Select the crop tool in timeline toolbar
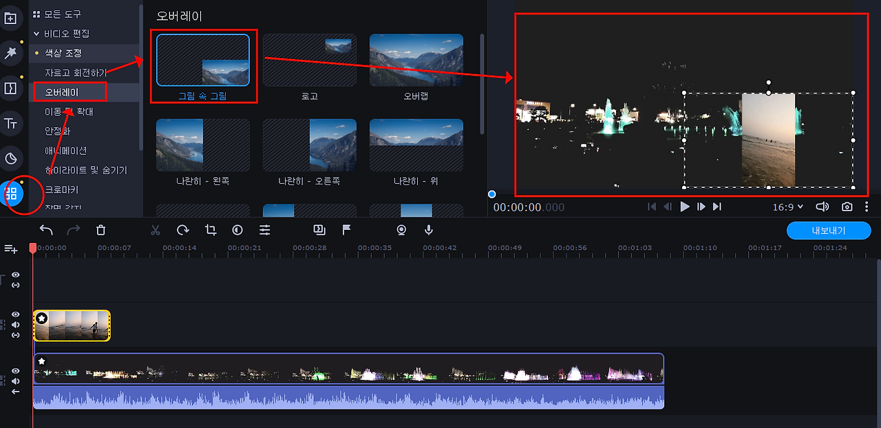This screenshot has height=428, width=881. (x=210, y=230)
